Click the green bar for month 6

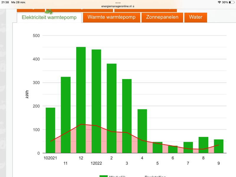click(x=173, y=150)
